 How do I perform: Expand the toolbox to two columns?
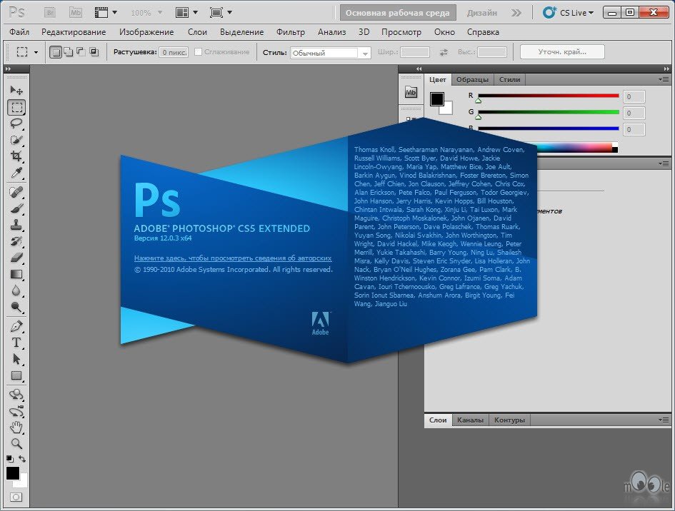point(8,69)
